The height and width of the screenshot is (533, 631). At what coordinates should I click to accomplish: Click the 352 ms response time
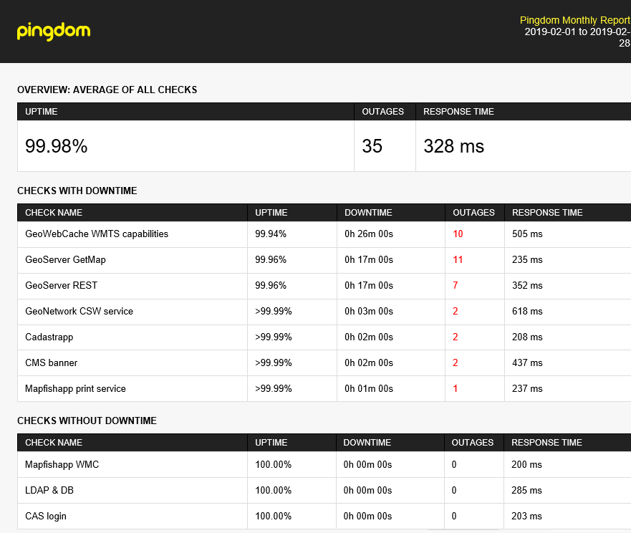[527, 285]
